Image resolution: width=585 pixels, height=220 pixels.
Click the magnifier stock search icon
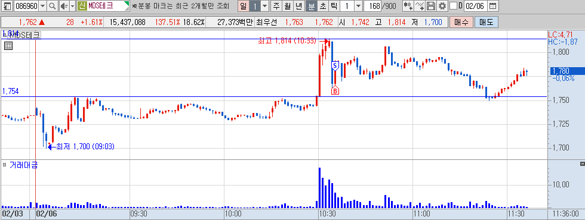[53, 6]
